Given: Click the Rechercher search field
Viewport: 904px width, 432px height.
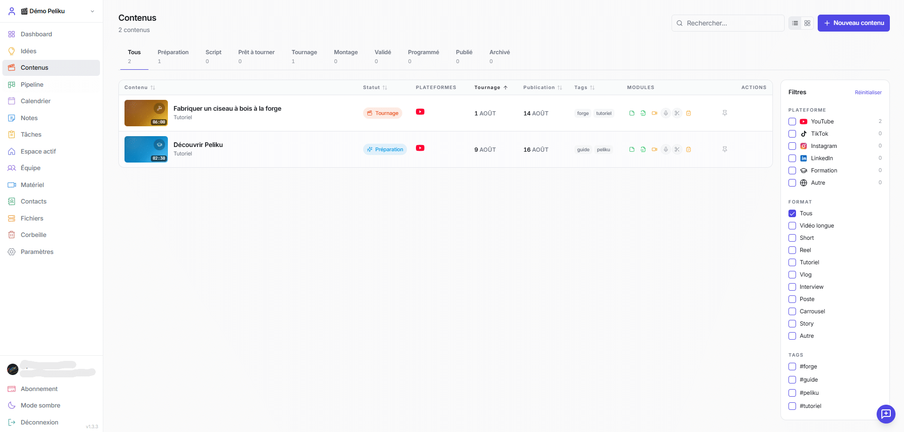Looking at the screenshot, I should [728, 23].
